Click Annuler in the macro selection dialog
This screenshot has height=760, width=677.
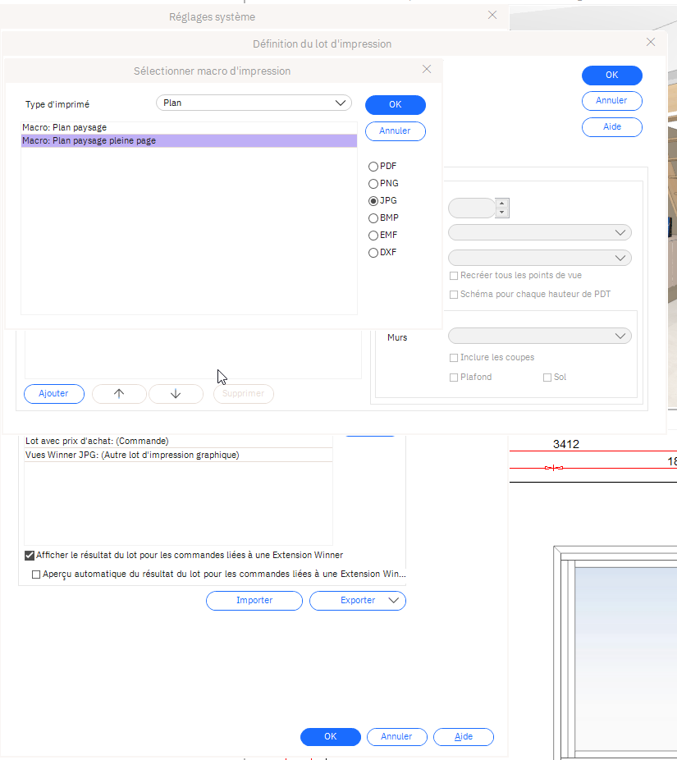(x=395, y=131)
